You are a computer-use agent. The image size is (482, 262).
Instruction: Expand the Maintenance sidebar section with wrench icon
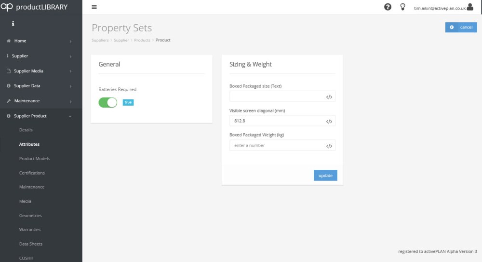pyautogui.click(x=41, y=101)
